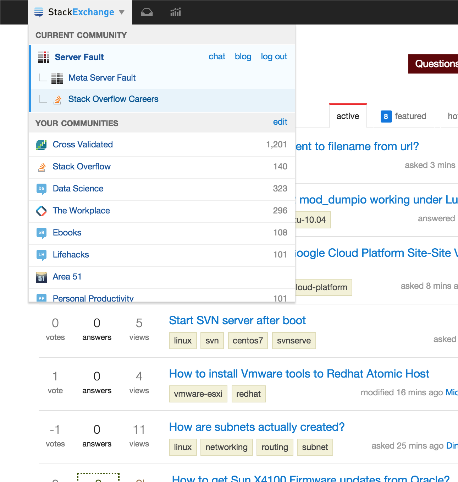Click the log out link
The width and height of the screenshot is (458, 482).
[x=274, y=56]
